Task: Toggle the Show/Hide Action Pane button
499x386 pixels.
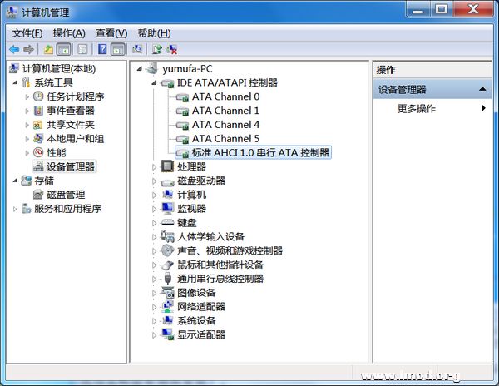Action: (118, 49)
